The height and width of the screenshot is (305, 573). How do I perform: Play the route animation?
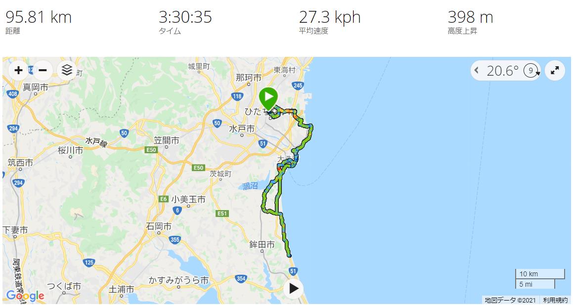294,289
